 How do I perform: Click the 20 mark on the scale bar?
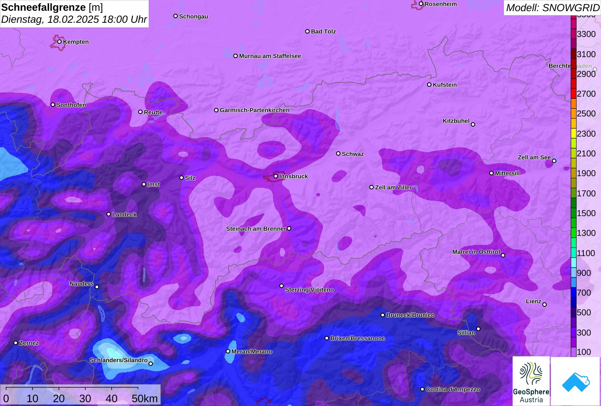(x=59, y=398)
